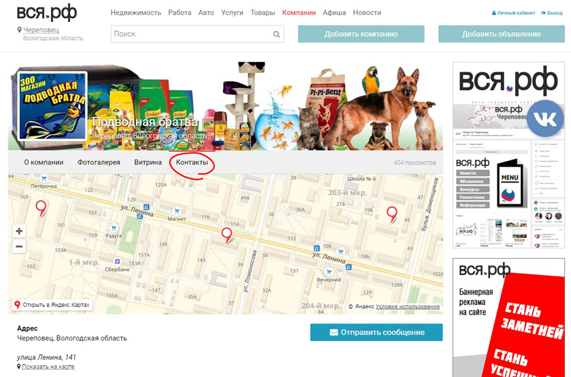This screenshot has height=377, width=571.
Task: Open the Афиша section
Action: click(x=334, y=13)
